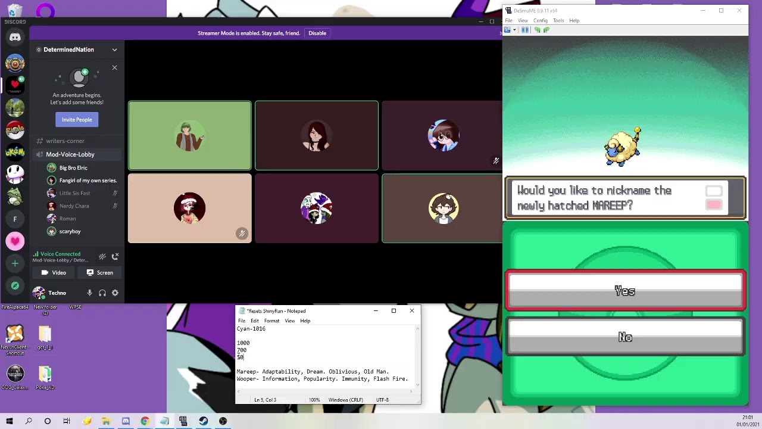Toggle noise suppression in voice connected bar
The image size is (762, 429).
(102, 256)
